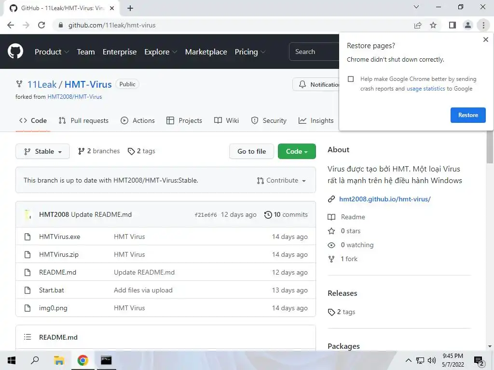Screen dimensions: 494x370
Task: Open the green Code dropdown button
Action: point(297,151)
